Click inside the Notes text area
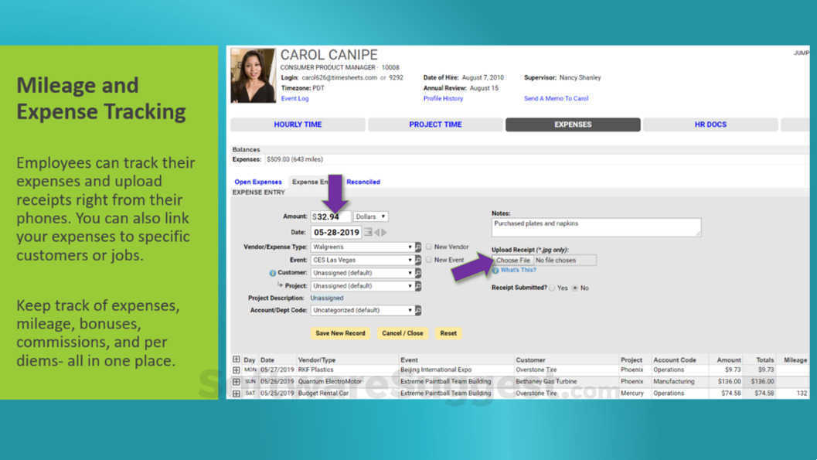The image size is (817, 460). (595, 227)
